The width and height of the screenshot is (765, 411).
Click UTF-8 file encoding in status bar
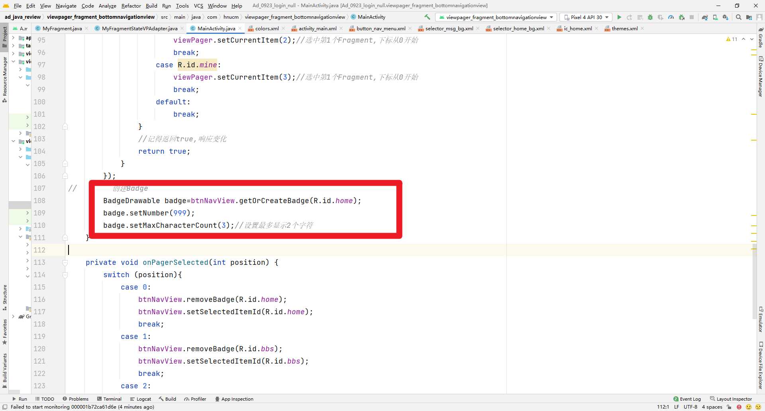[x=690, y=407]
